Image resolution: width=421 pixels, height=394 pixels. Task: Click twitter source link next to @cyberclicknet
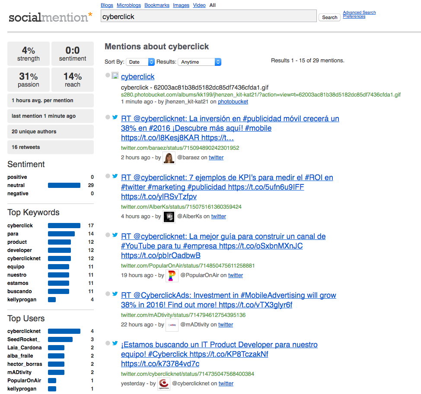226,384
